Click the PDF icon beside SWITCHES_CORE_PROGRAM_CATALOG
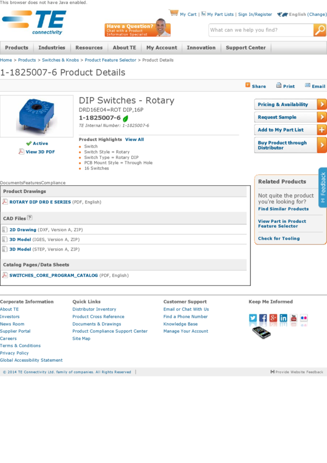 pos(5,275)
